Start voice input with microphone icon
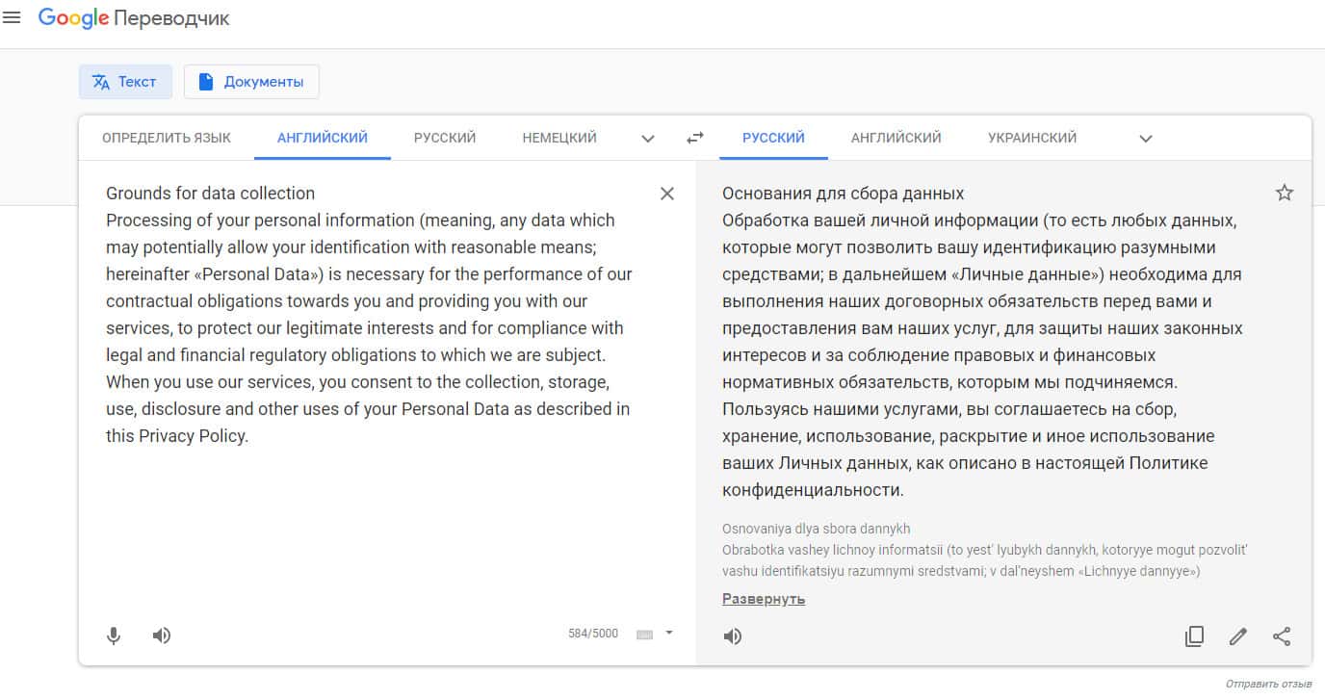 coord(114,635)
